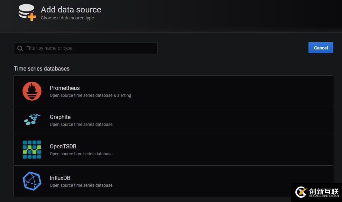Focus the Filter by name or type field
This screenshot has height=202, width=342.
pos(85,48)
